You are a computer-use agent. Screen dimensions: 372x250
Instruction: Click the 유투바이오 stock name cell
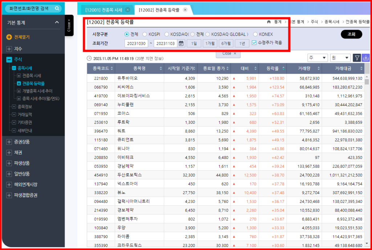pos(139,78)
